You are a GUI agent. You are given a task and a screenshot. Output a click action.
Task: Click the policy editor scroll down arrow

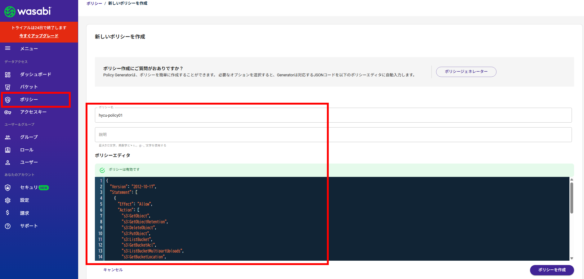coord(572,258)
